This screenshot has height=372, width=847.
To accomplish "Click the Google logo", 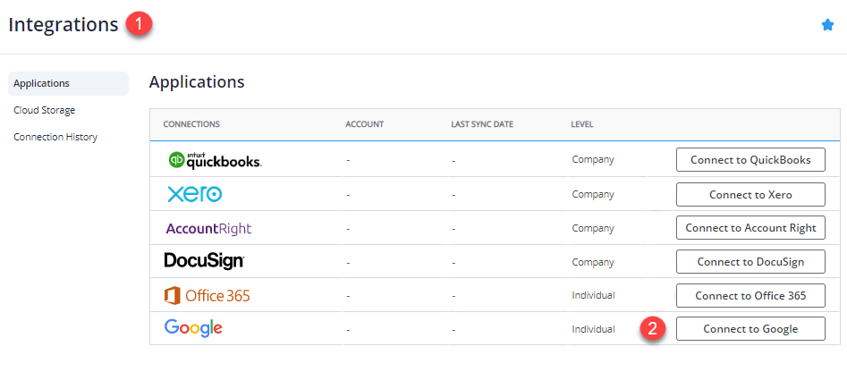I will point(193,328).
